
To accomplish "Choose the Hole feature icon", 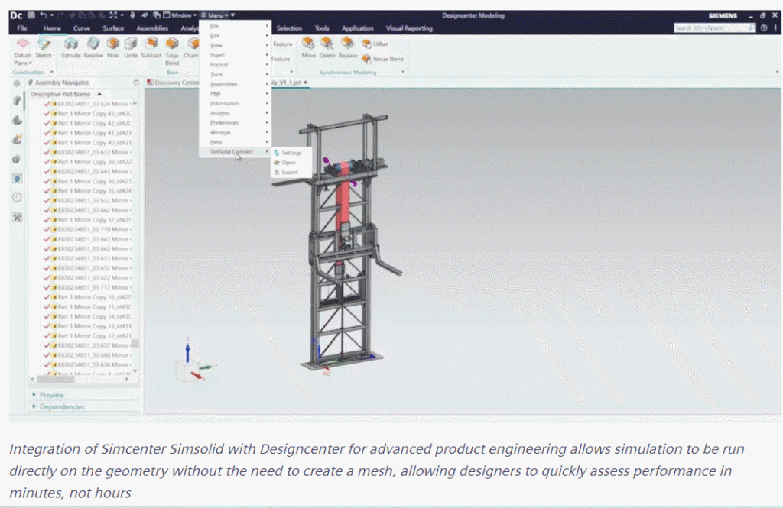I will (113, 44).
